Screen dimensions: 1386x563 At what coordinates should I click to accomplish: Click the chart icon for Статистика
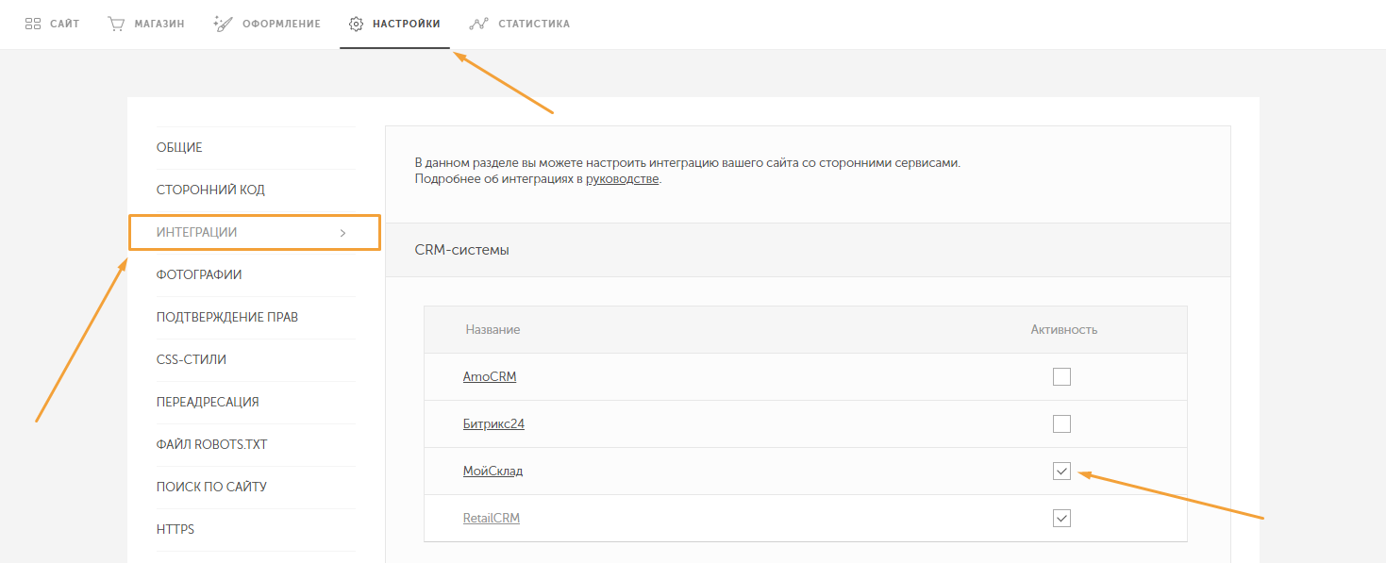coord(479,24)
